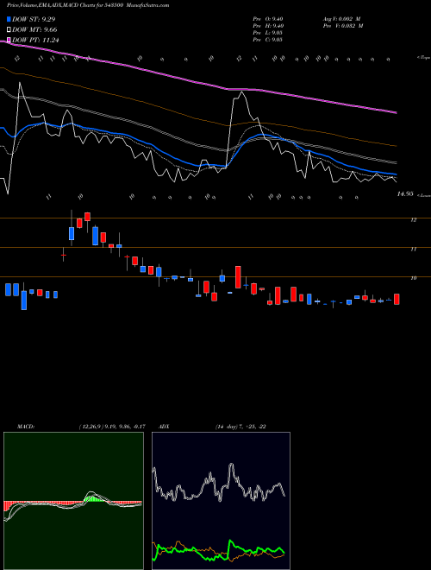The width and height of the screenshot is (431, 570).
Task: Click the last red candlestick on the price chart
Action: tap(397, 299)
